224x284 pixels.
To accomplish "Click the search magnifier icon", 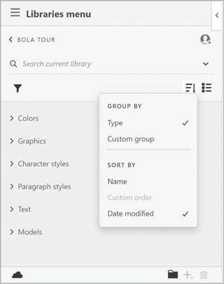I will pos(13,64).
